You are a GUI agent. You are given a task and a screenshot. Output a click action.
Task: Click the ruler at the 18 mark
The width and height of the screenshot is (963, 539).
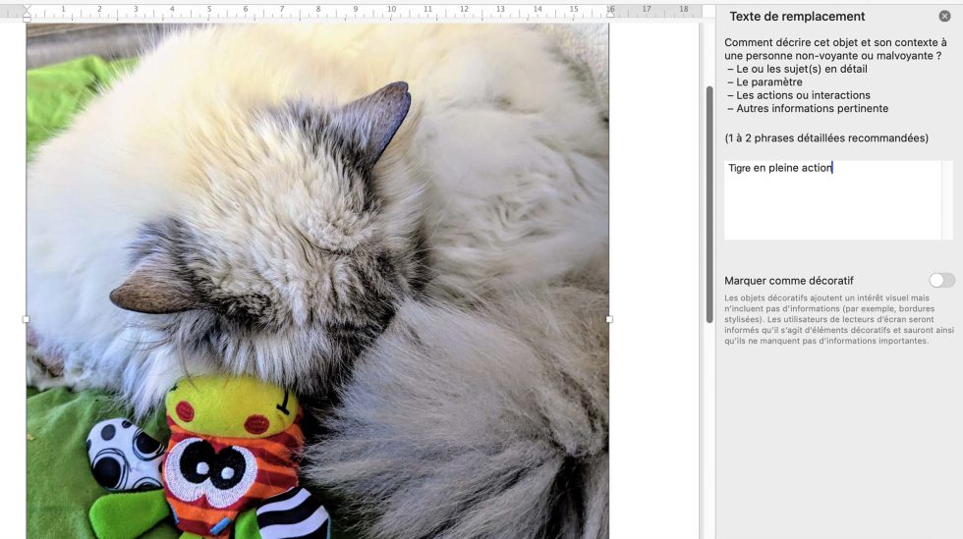click(x=683, y=10)
